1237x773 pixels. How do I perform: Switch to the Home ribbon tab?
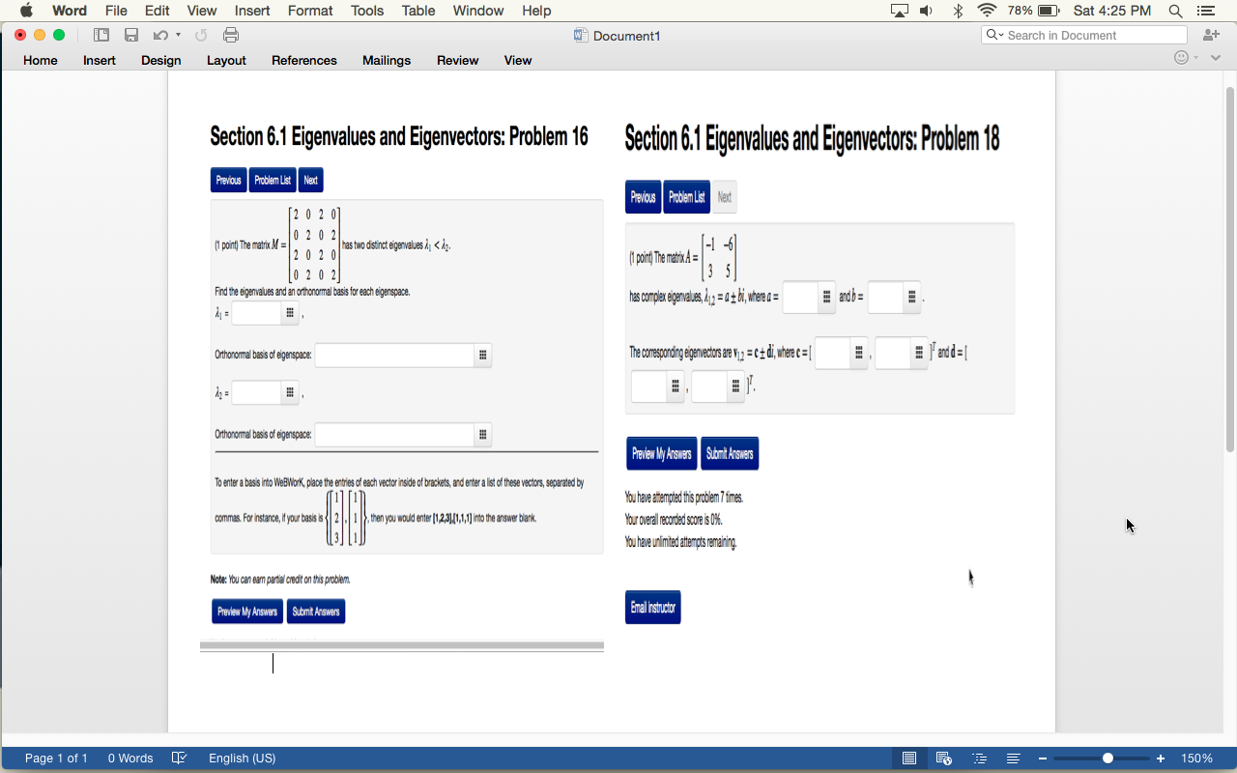tap(41, 60)
